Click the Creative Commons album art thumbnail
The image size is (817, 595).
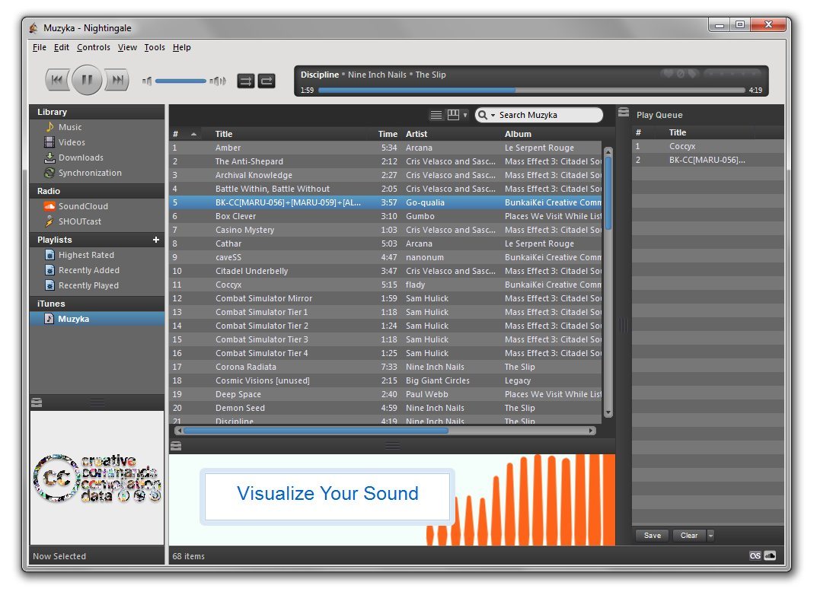tap(97, 478)
